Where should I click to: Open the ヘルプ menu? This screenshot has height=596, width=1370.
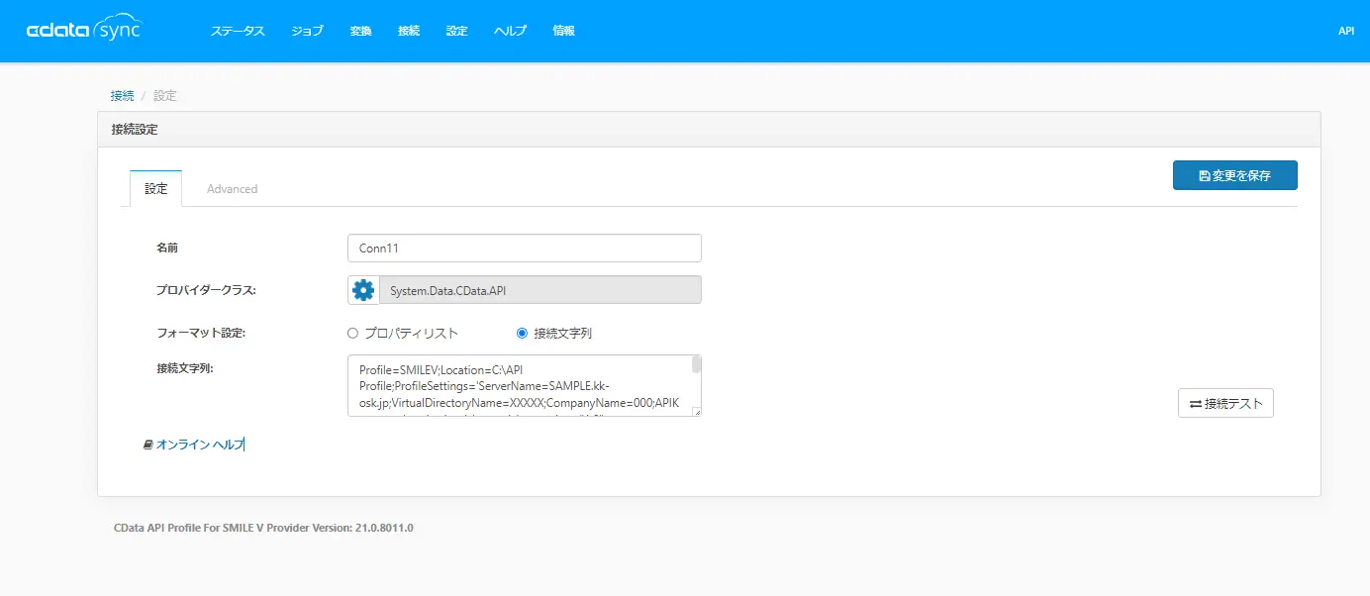pos(511,31)
